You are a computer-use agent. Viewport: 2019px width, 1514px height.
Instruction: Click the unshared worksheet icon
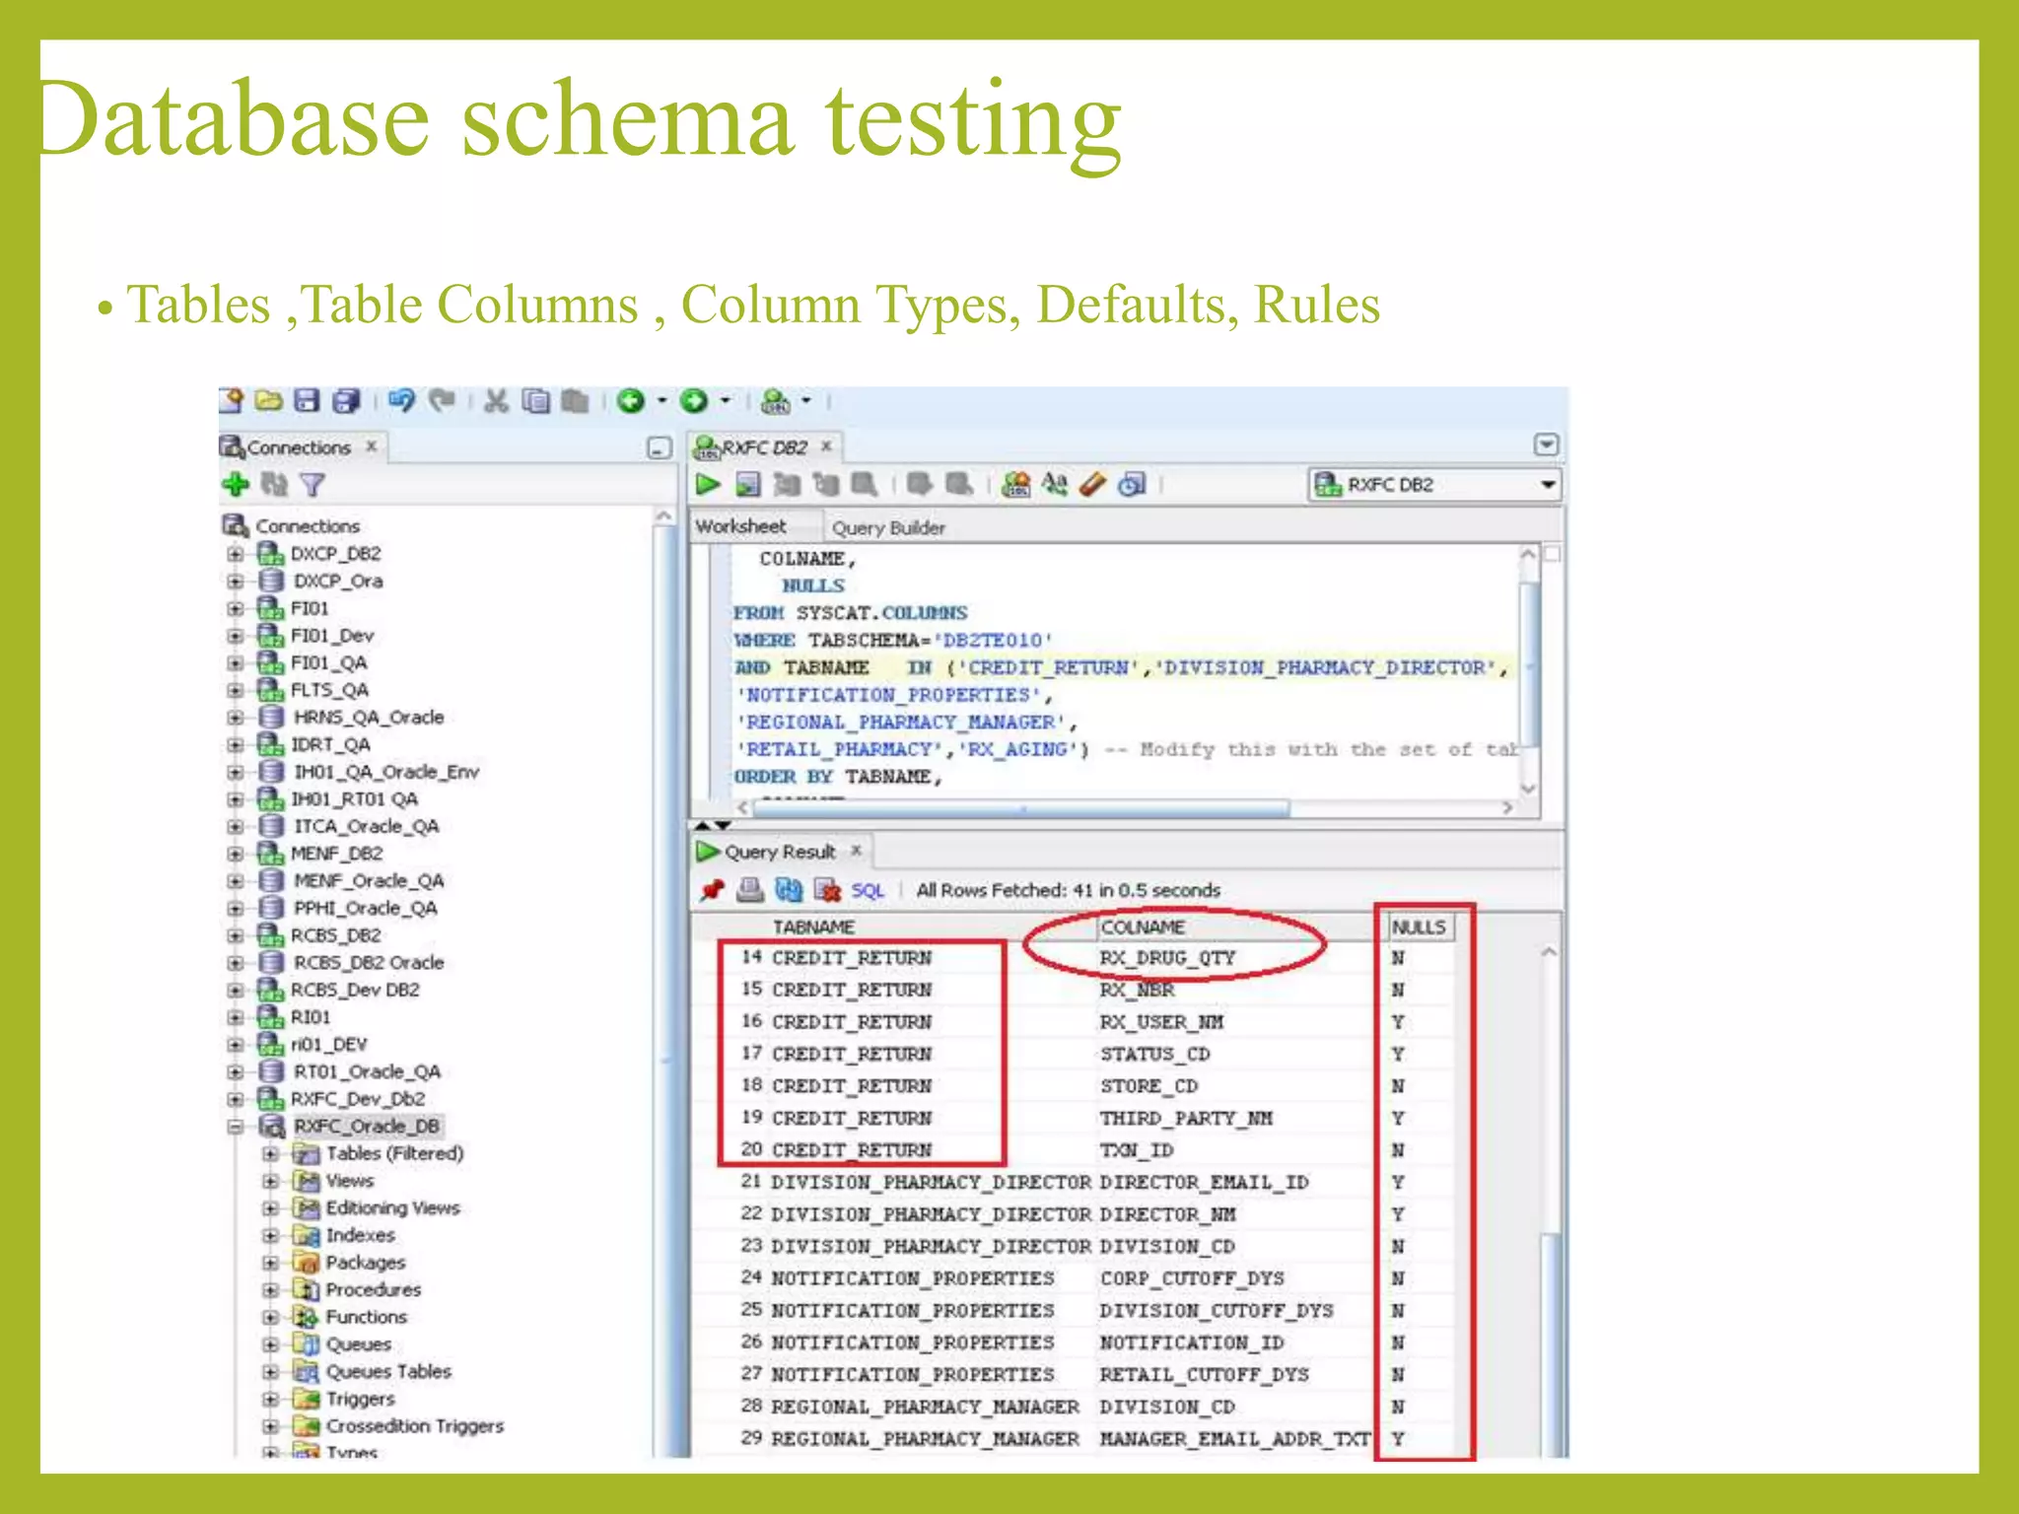(x=1015, y=484)
